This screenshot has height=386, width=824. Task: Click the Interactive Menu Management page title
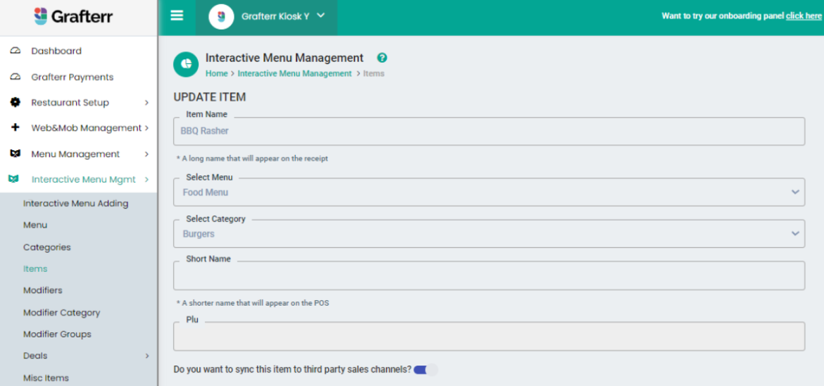point(285,58)
